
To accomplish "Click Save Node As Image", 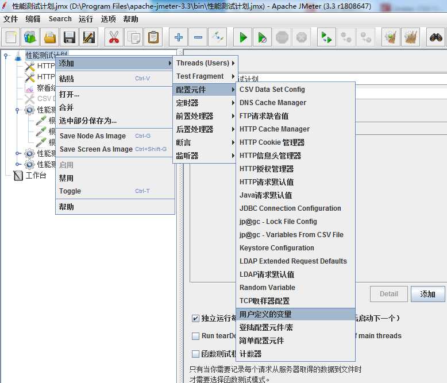I will point(115,136).
